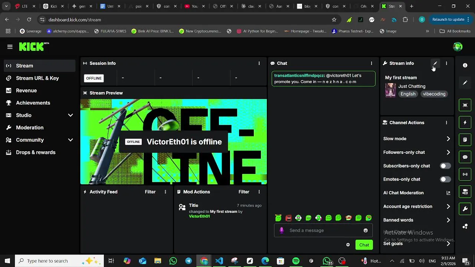475x267 pixels.
Task: Click the English language tag
Action: click(408, 94)
